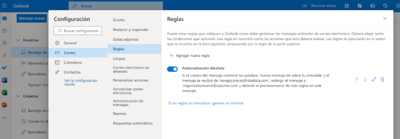Image resolution: width=400 pixels, height=139 pixels.
Task: Open the app launcher grid
Action: (4, 6)
